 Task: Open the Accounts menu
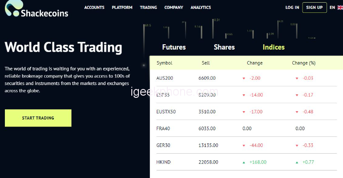tap(94, 8)
